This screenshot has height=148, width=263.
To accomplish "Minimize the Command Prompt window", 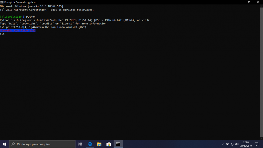I will [x=240, y=2].
